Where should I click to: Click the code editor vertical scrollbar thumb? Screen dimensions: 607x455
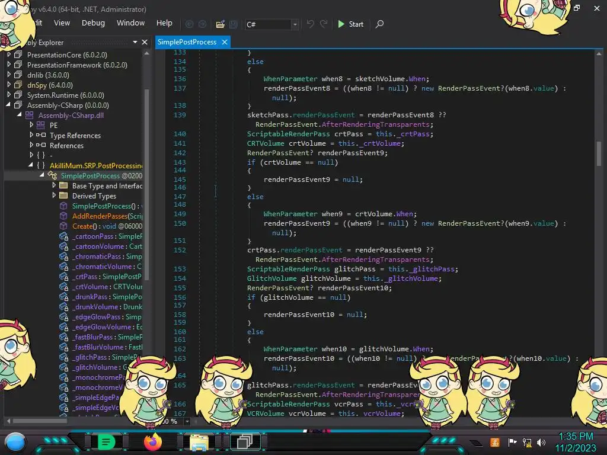pyautogui.click(x=599, y=153)
